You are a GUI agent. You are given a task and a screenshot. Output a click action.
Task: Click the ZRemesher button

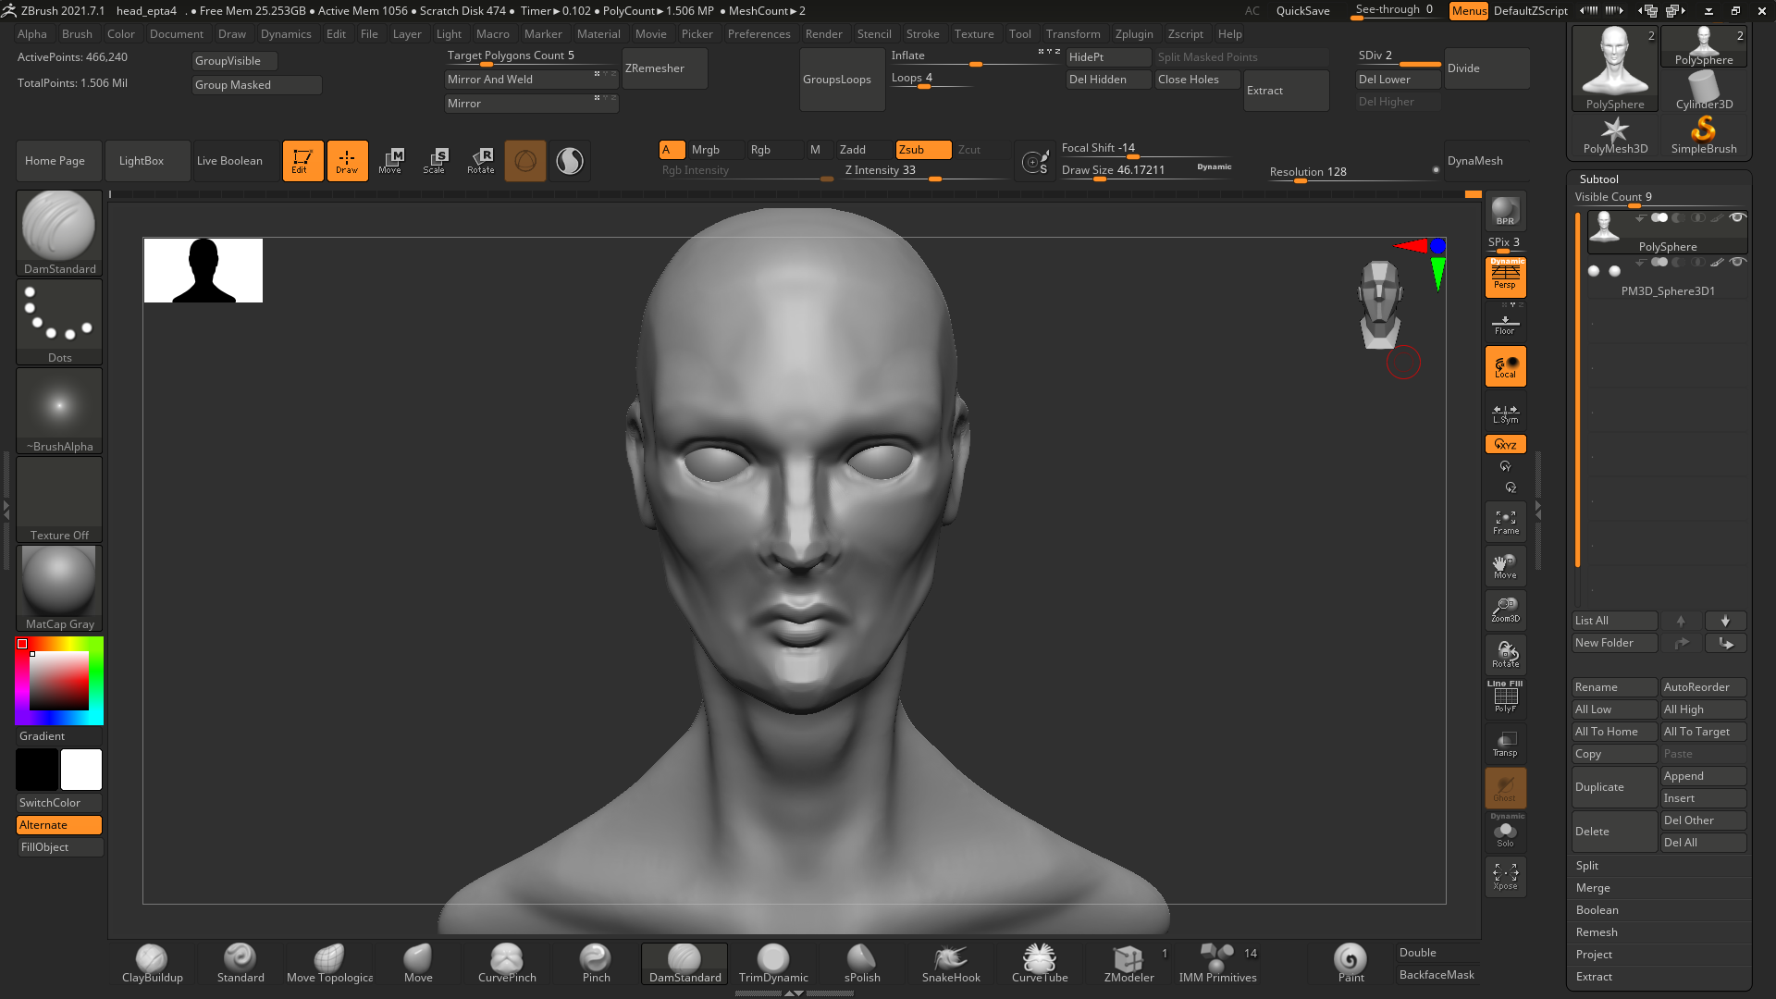(664, 68)
